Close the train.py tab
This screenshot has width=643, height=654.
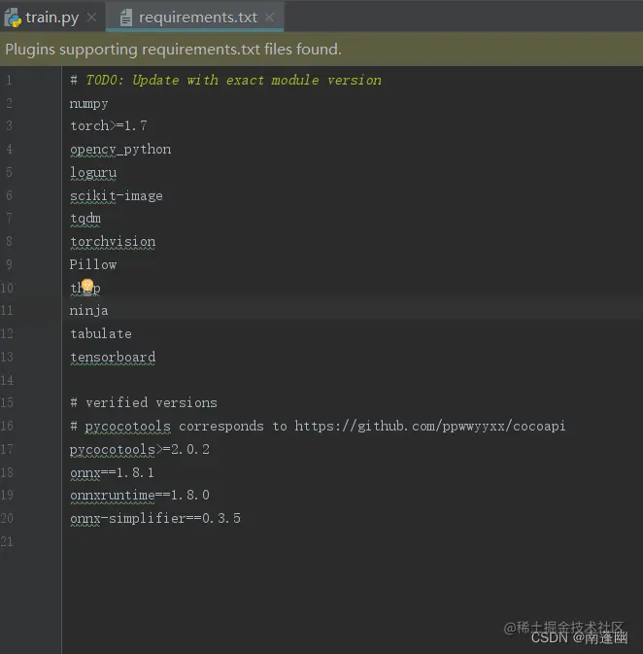click(91, 17)
